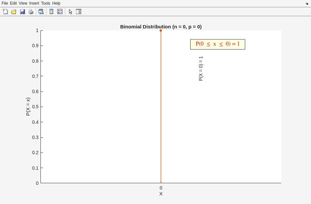Open the Help menu

56,3
